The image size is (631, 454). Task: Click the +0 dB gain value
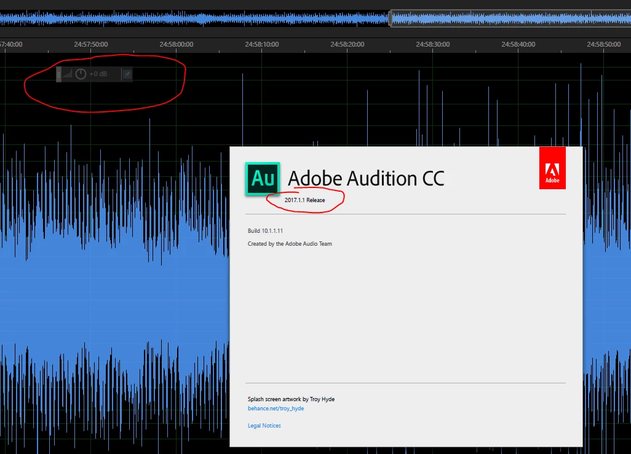[x=98, y=74]
